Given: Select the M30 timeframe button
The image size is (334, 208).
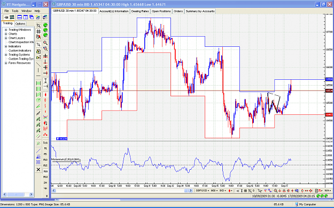Looking at the screenshot, I should [x=45, y=171].
